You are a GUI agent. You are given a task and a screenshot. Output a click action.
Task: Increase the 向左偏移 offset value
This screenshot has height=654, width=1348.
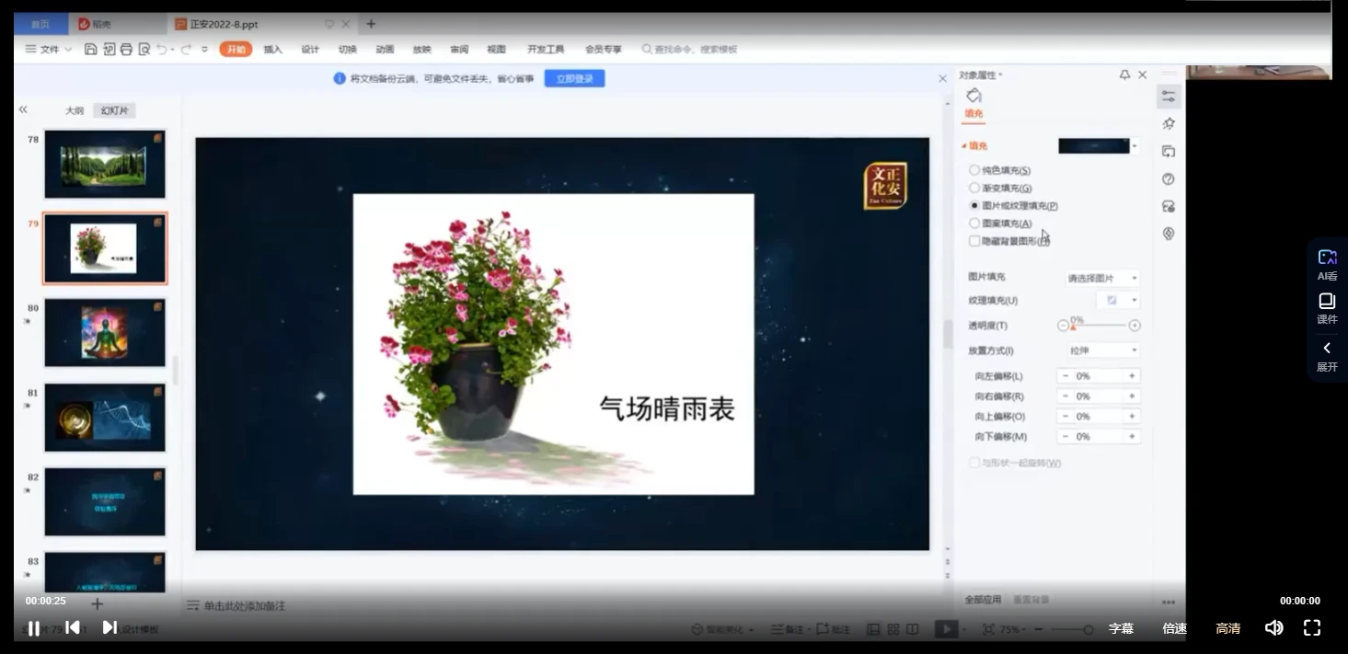pyautogui.click(x=1133, y=376)
